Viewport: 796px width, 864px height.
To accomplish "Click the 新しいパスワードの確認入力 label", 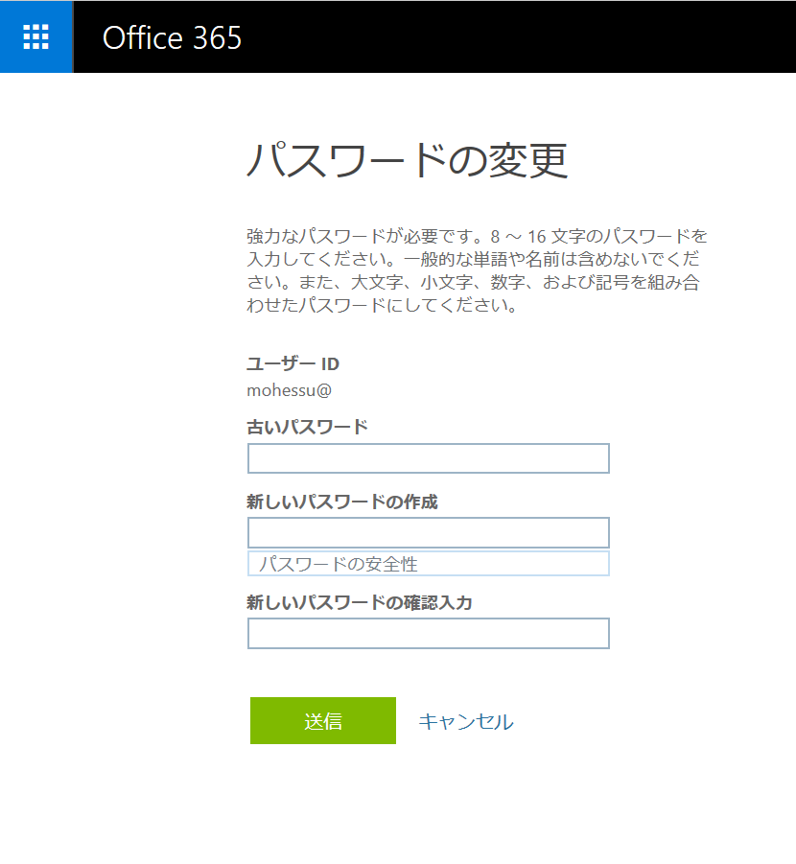I will 360,603.
